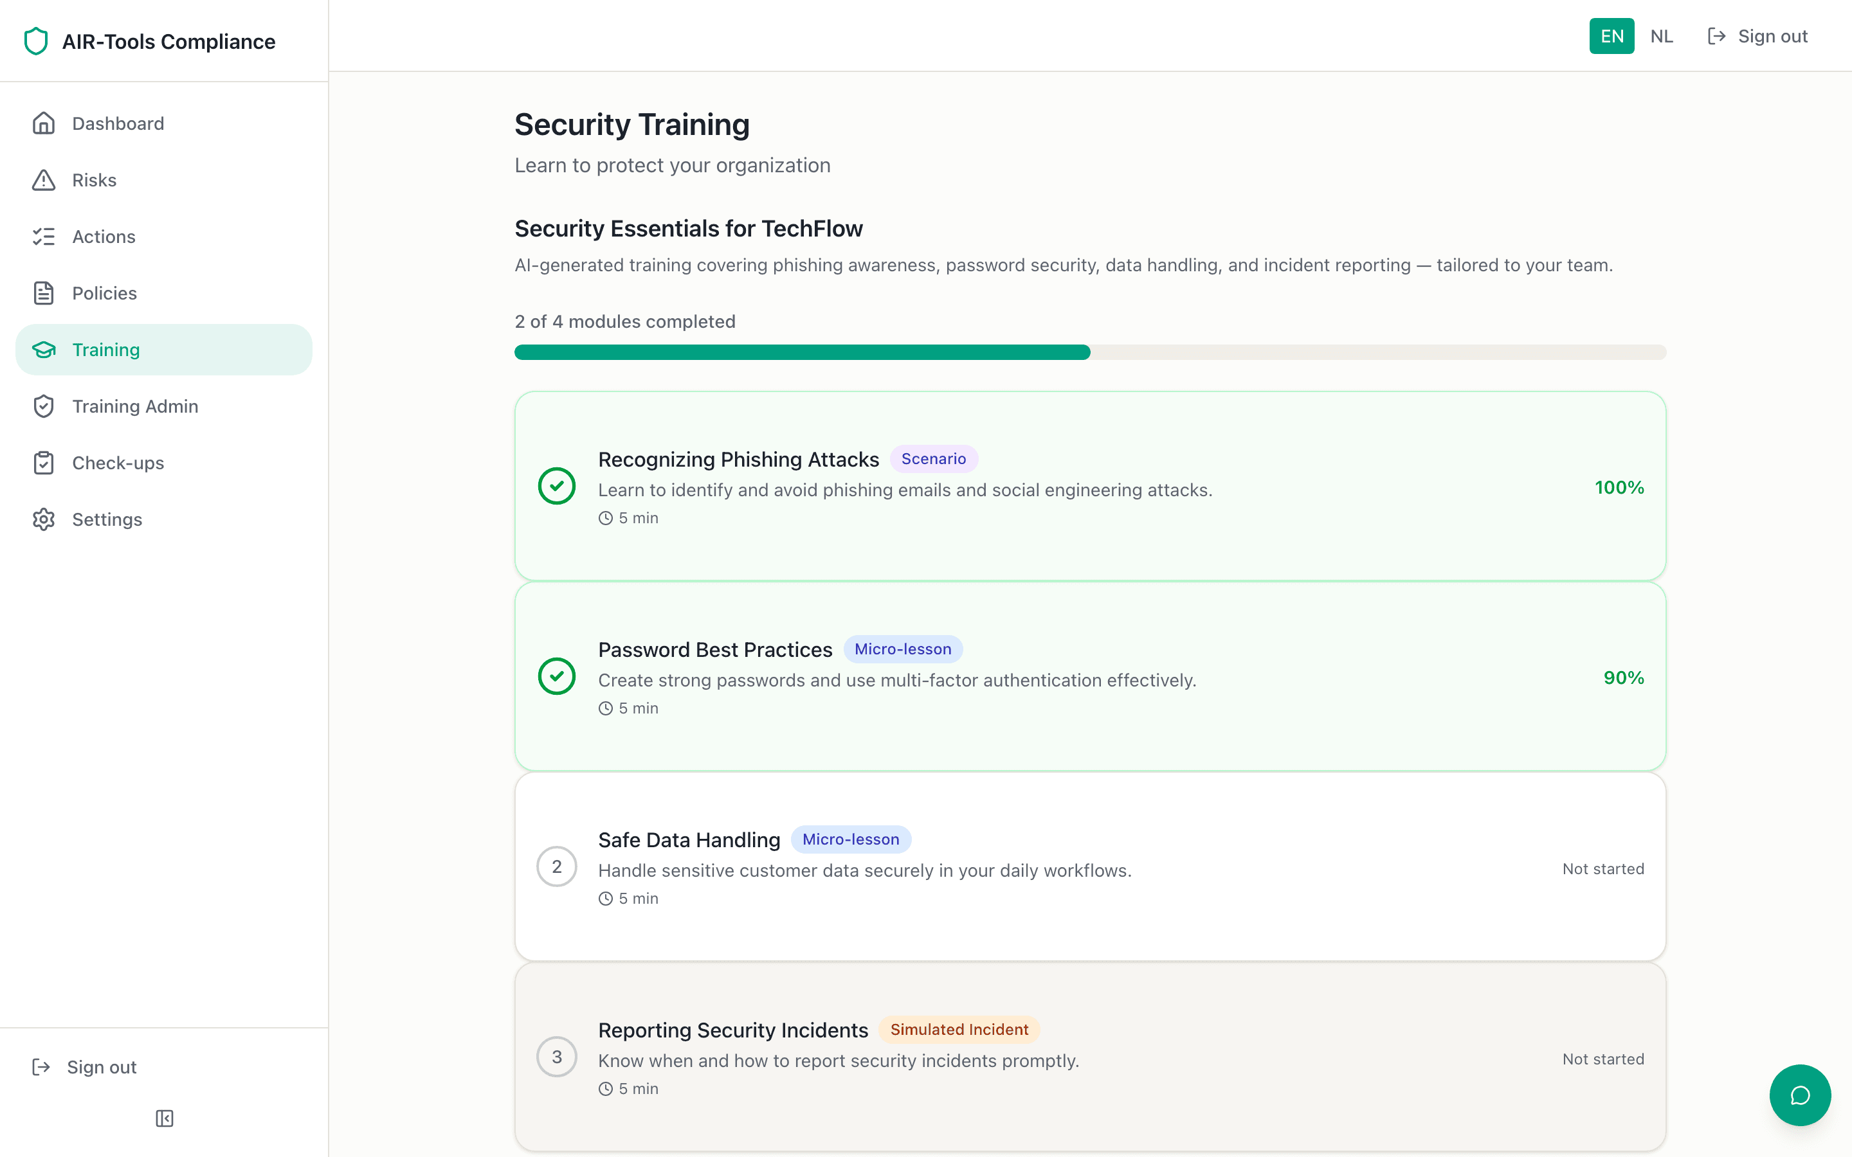Screen dimensions: 1852x1157
Task: Toggle the completion checkmark on Recognizing Phishing Attacks
Action: coord(556,485)
